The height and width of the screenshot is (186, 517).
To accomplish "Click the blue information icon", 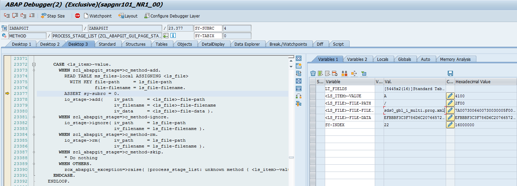I will 173,35.
